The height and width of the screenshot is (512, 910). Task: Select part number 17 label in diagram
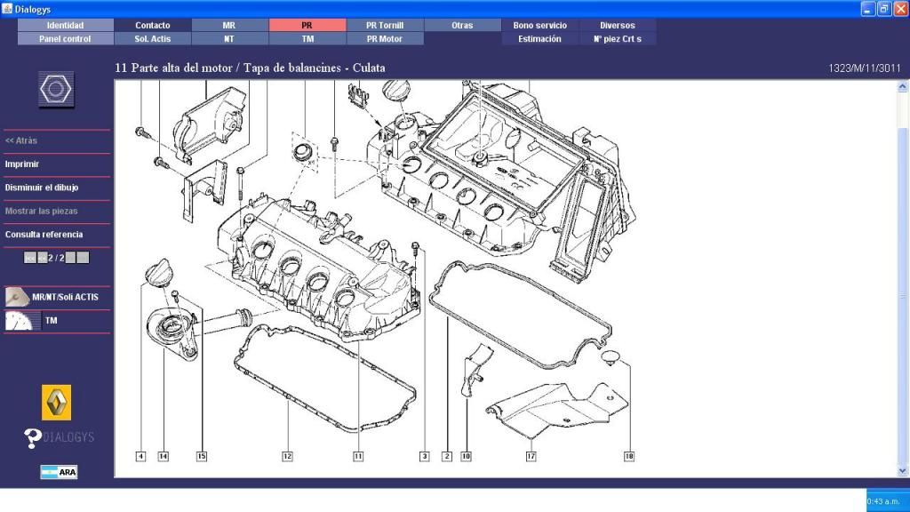click(x=531, y=456)
